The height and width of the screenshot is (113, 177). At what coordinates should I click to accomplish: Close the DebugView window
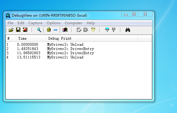click(145, 14)
